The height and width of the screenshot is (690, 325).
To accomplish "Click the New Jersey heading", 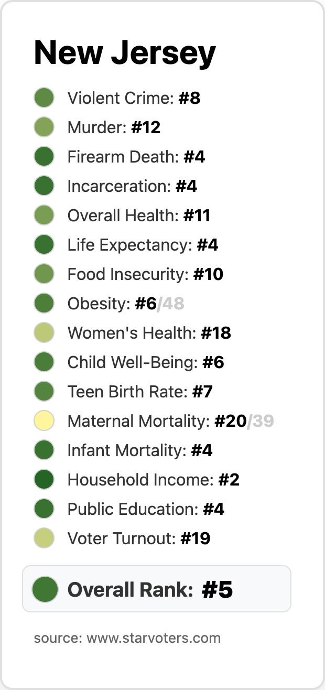I will tap(125, 53).
